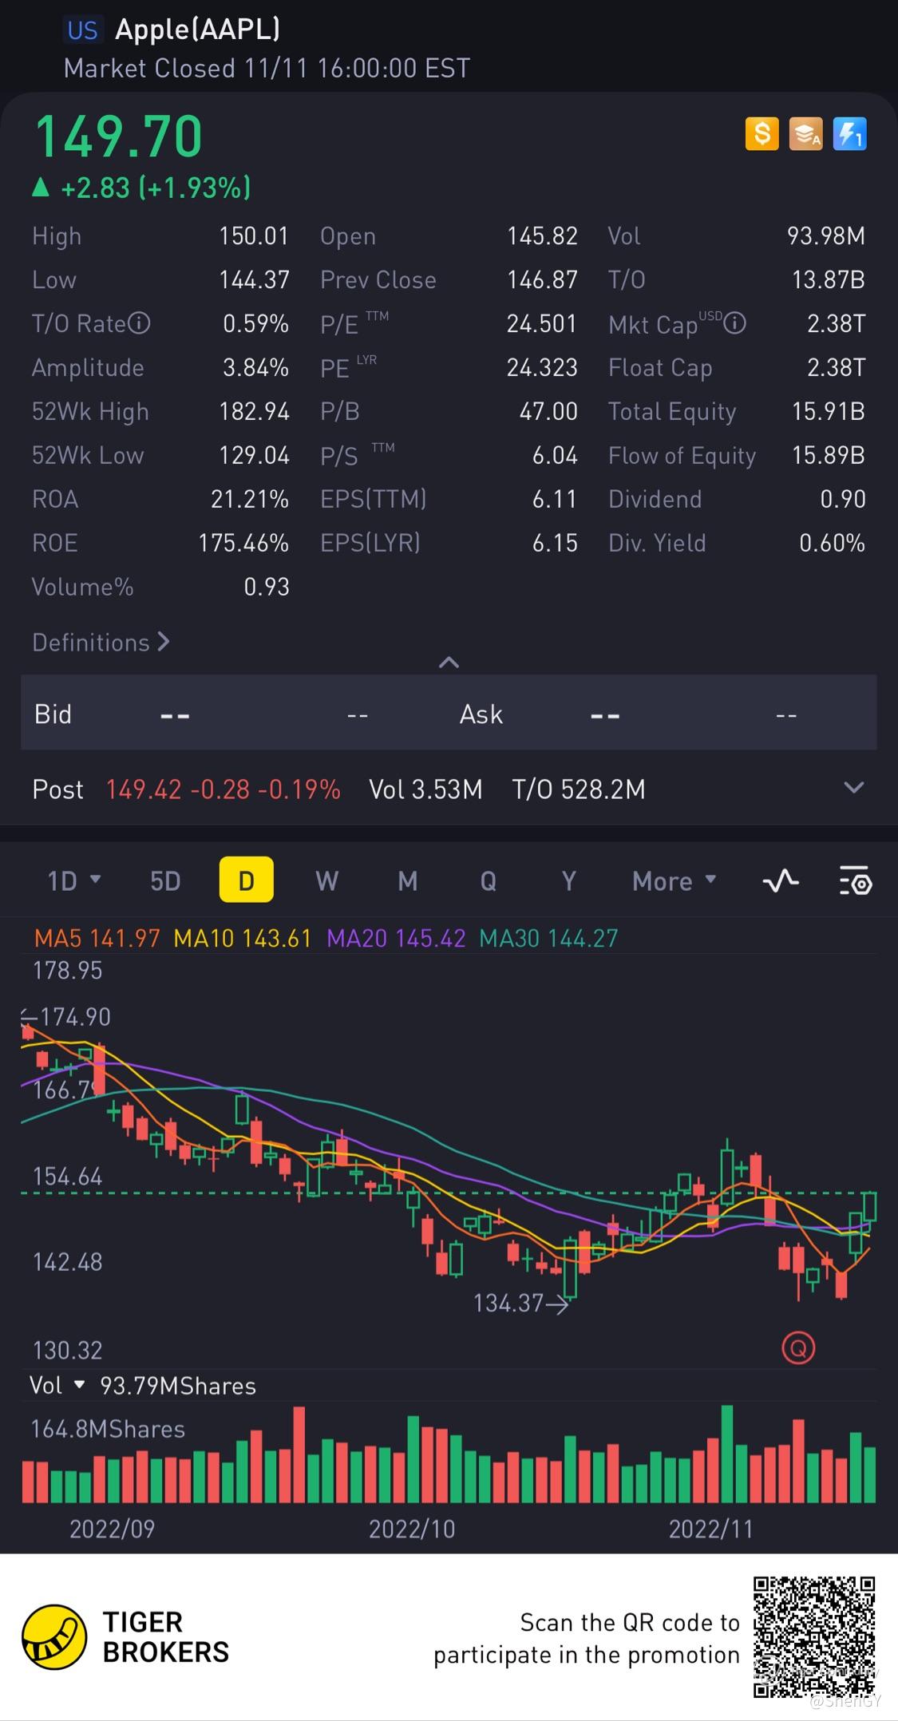The image size is (898, 1721).
Task: Tap the MA10 143.61 legend
Action: [x=243, y=938]
